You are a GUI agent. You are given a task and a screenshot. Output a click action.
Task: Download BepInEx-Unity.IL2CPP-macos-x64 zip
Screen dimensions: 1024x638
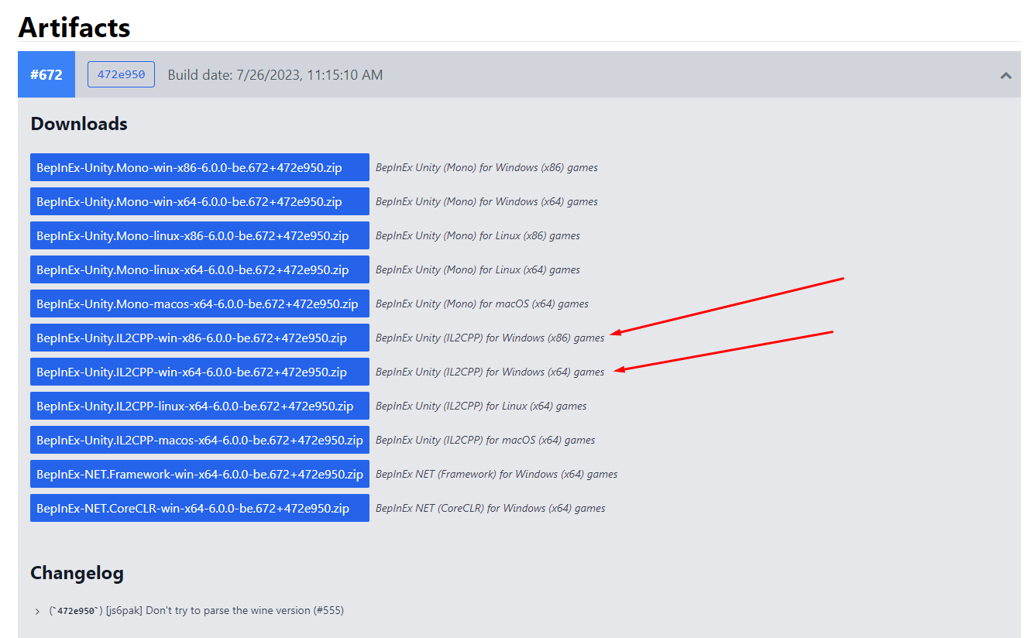(x=200, y=440)
